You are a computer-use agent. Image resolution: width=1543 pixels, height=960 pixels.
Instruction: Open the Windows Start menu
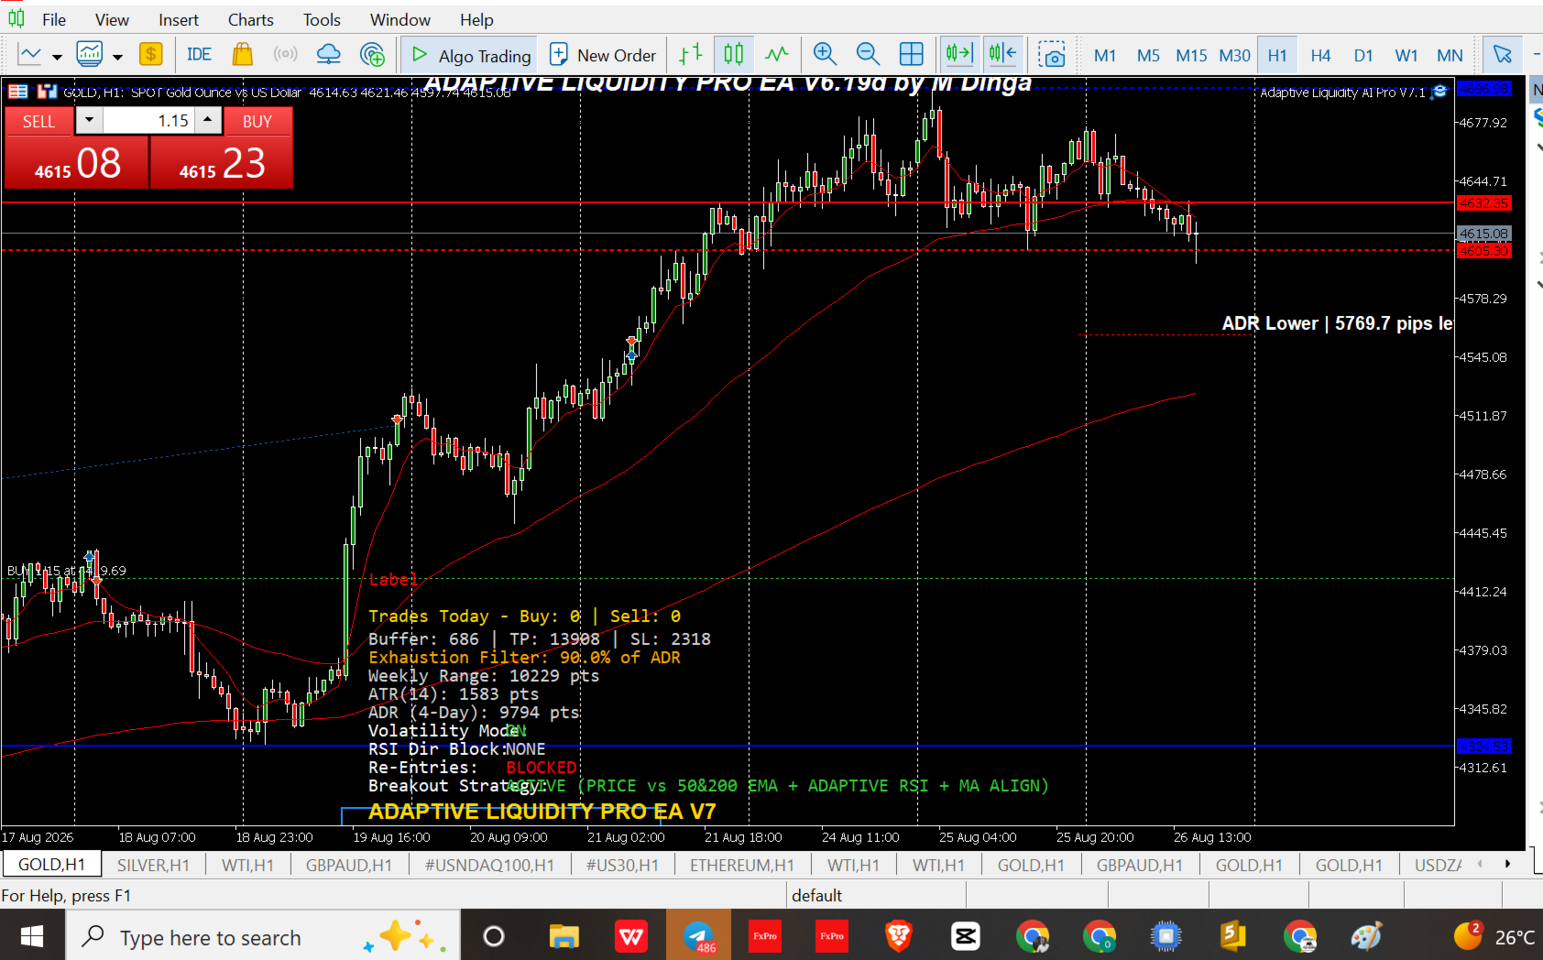(x=32, y=936)
